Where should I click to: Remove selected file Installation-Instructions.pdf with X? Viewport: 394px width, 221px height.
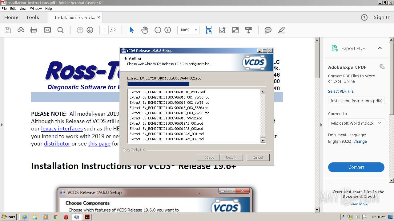coord(380,101)
